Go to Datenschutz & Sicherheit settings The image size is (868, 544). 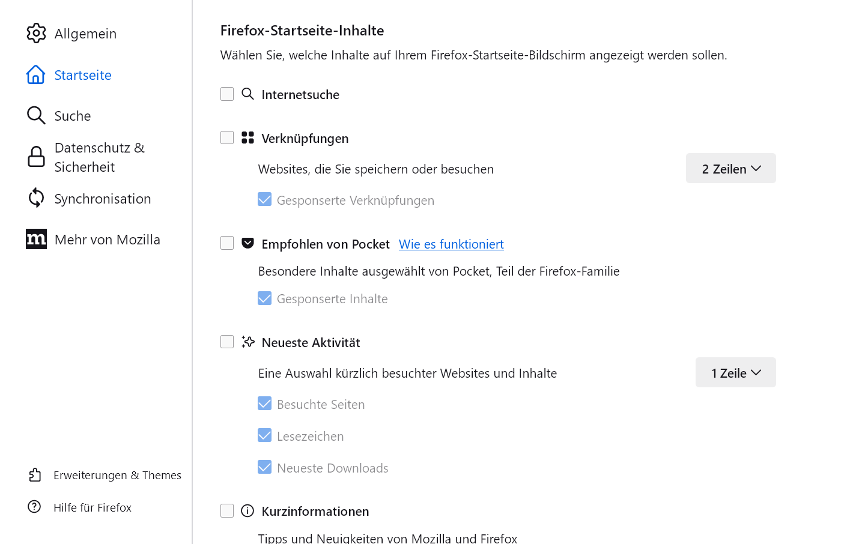click(x=100, y=157)
